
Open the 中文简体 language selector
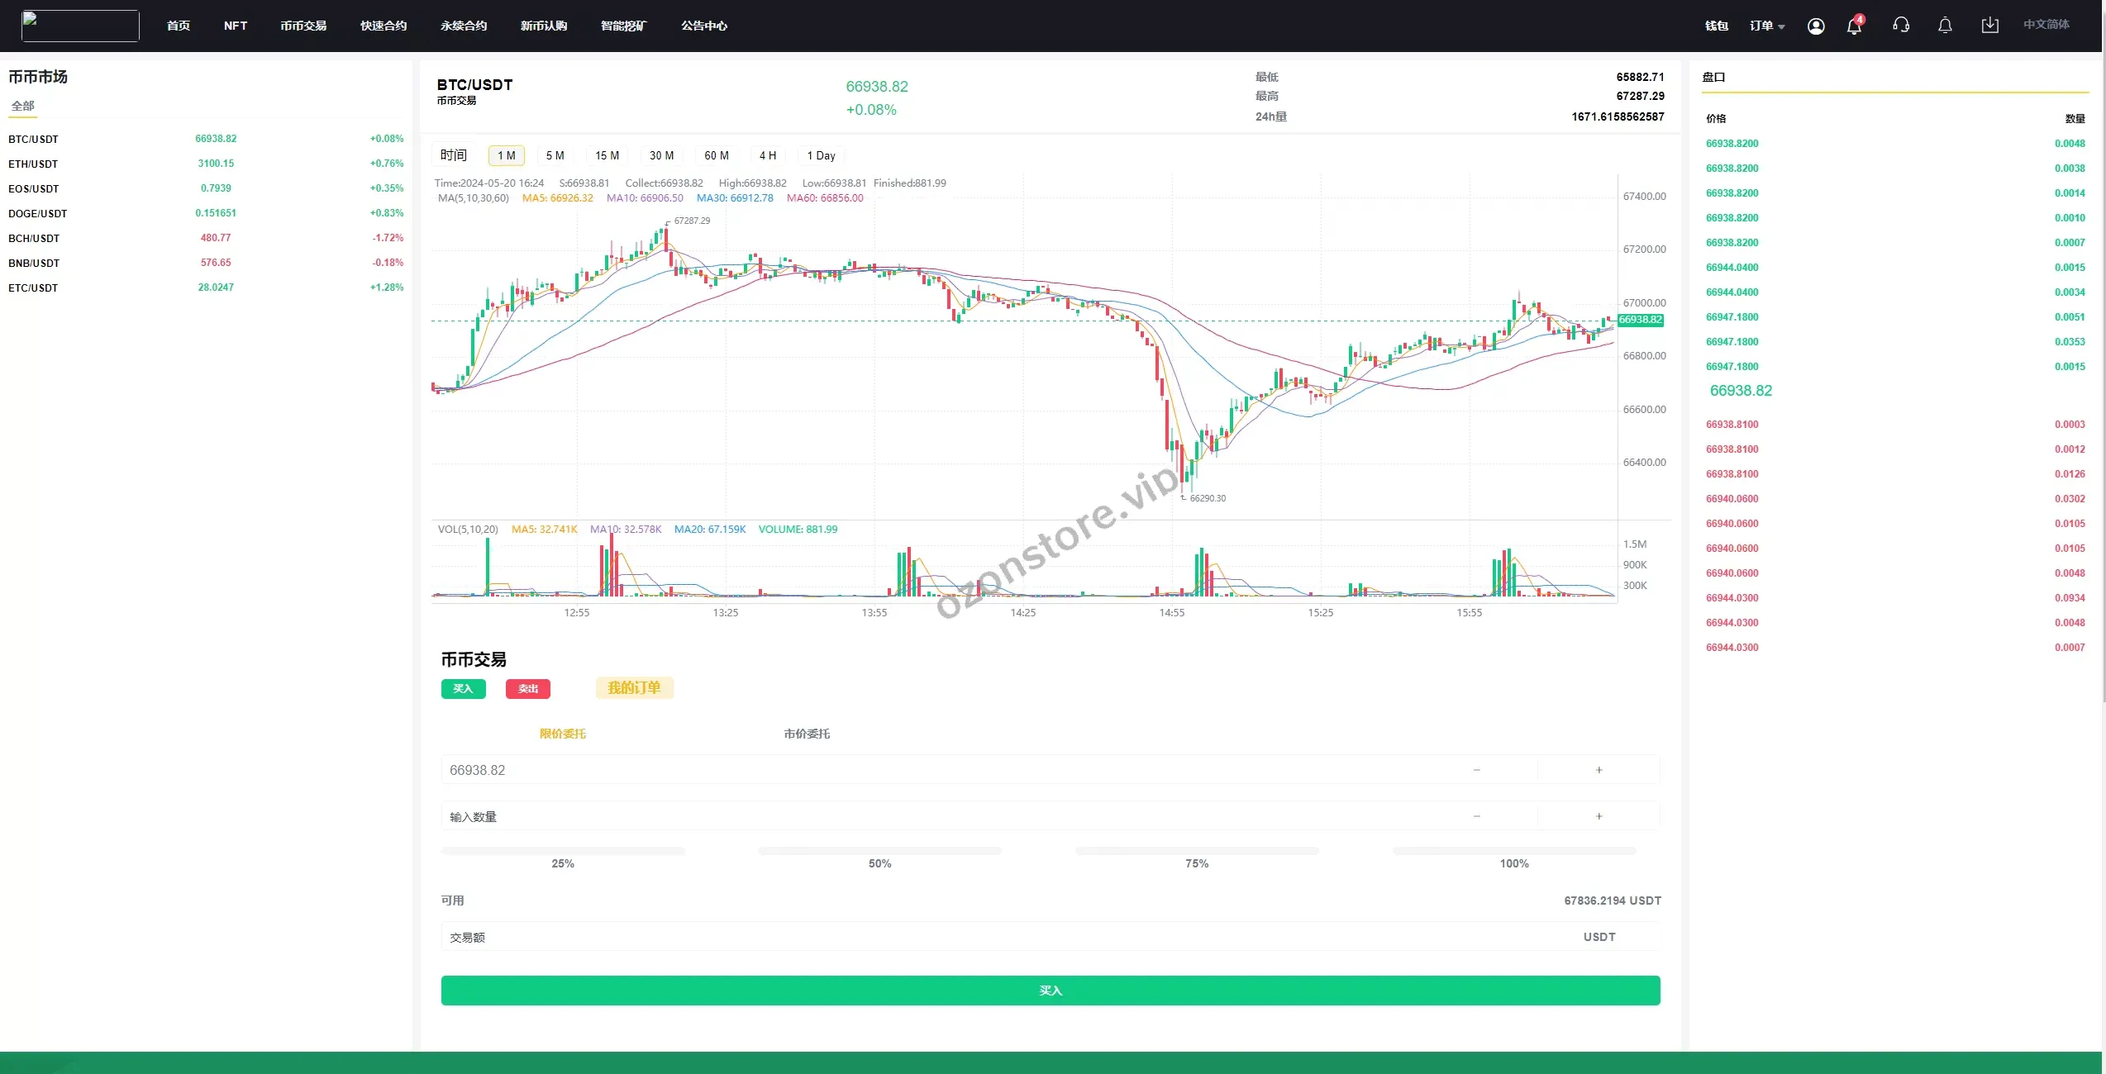(2046, 25)
